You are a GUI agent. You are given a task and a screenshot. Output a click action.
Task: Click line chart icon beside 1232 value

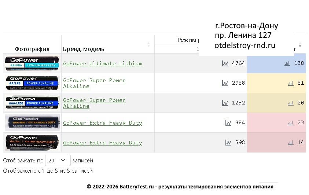[x=225, y=103]
